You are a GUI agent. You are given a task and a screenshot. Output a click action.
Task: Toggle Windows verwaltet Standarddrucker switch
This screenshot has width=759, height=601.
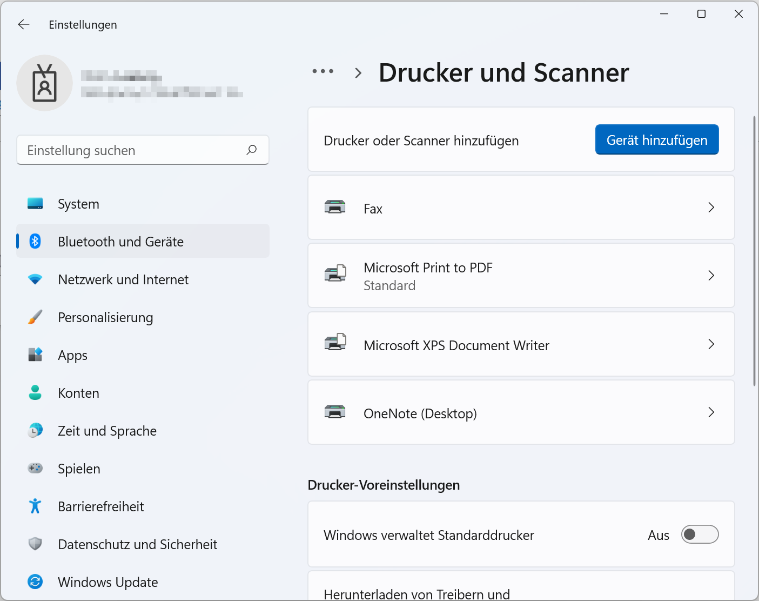point(700,535)
